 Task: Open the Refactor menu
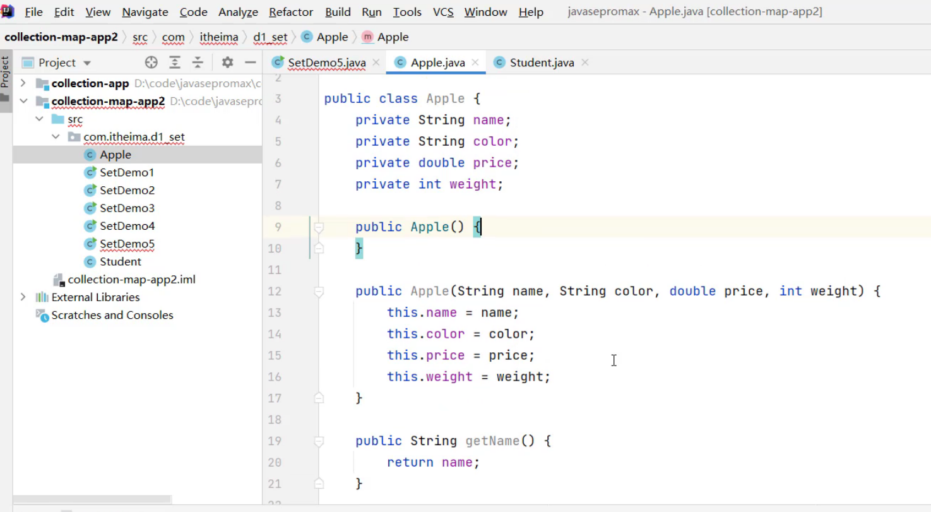[291, 12]
